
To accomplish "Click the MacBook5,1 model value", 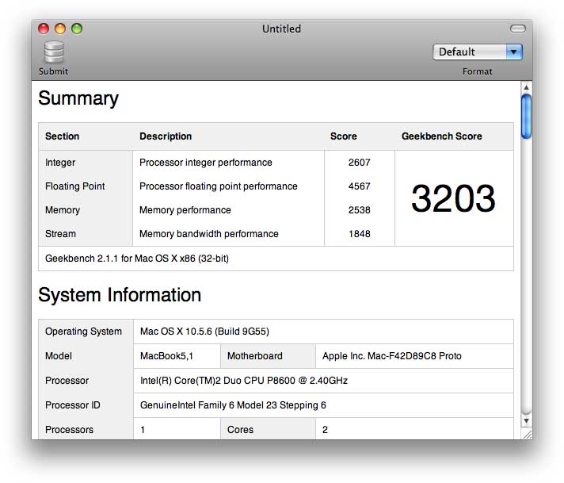I will pyautogui.click(x=166, y=356).
